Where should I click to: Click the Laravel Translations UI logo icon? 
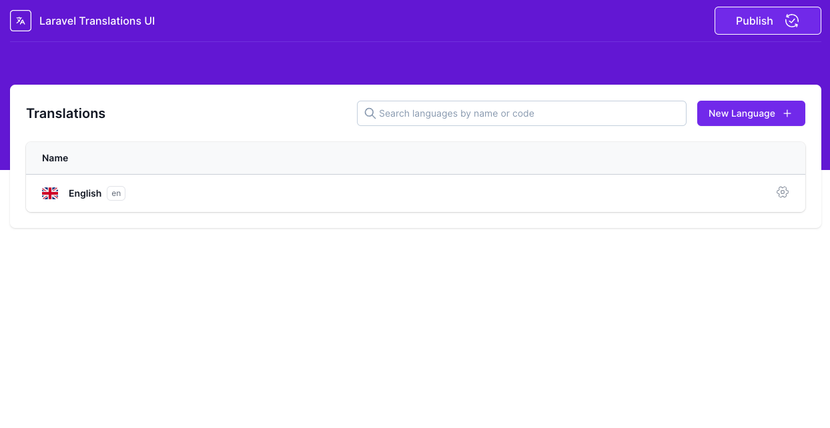21,21
